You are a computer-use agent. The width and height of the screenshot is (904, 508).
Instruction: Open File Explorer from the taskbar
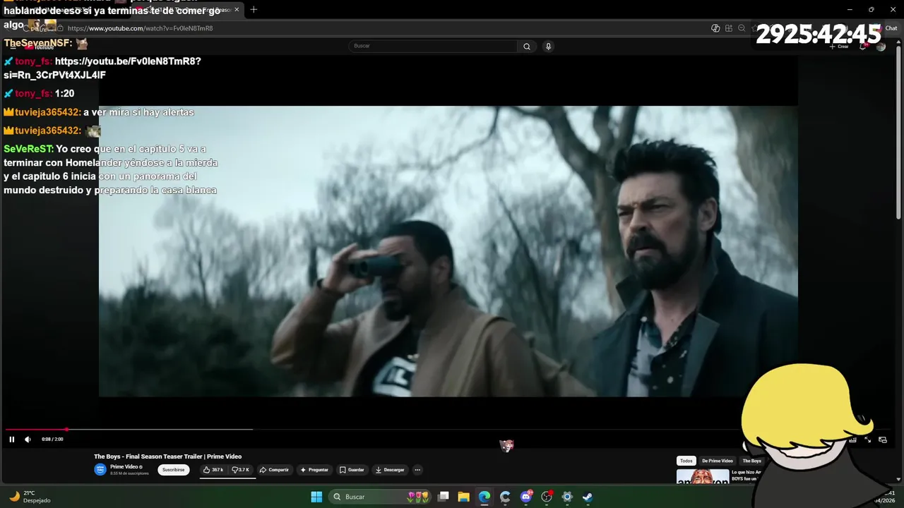463,497
